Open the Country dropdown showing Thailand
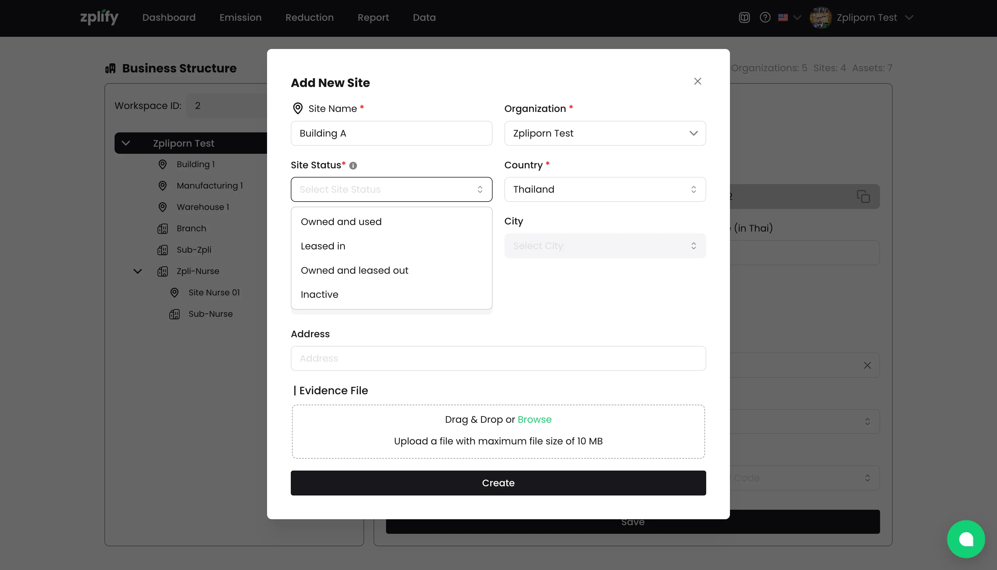Screen dimensions: 997x570 coord(604,189)
